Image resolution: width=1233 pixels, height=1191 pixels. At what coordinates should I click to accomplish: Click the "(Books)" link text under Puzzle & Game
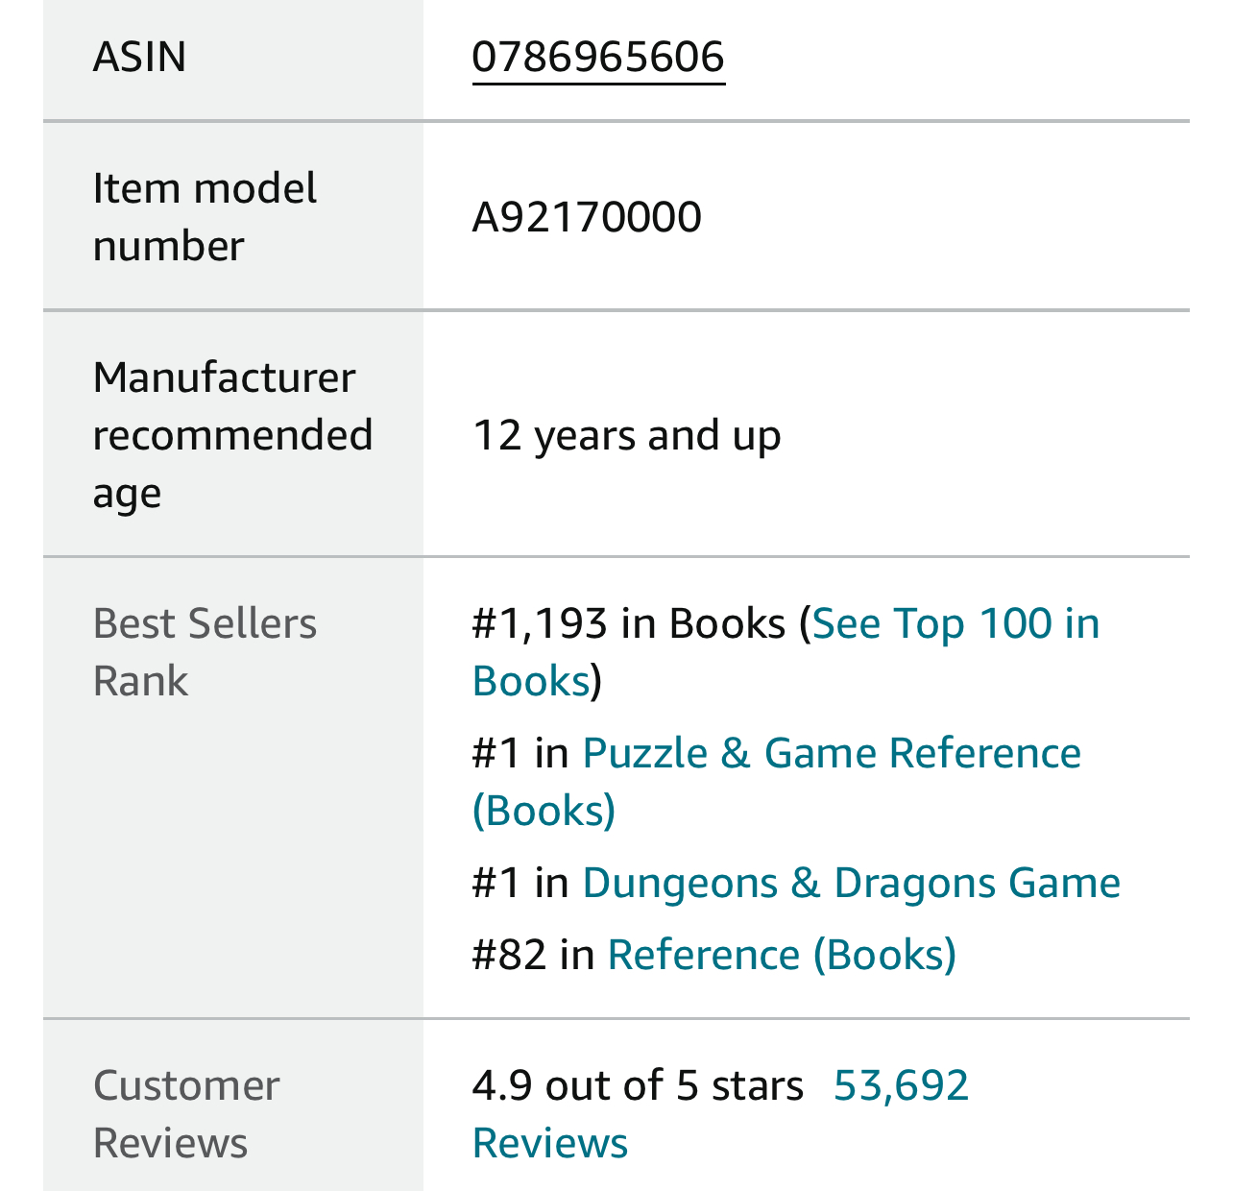point(544,811)
